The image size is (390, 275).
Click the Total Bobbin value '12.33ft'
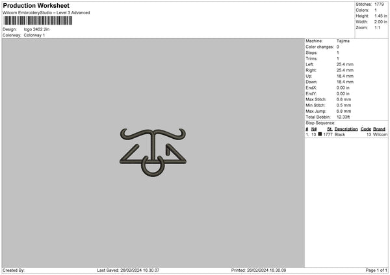click(343, 117)
